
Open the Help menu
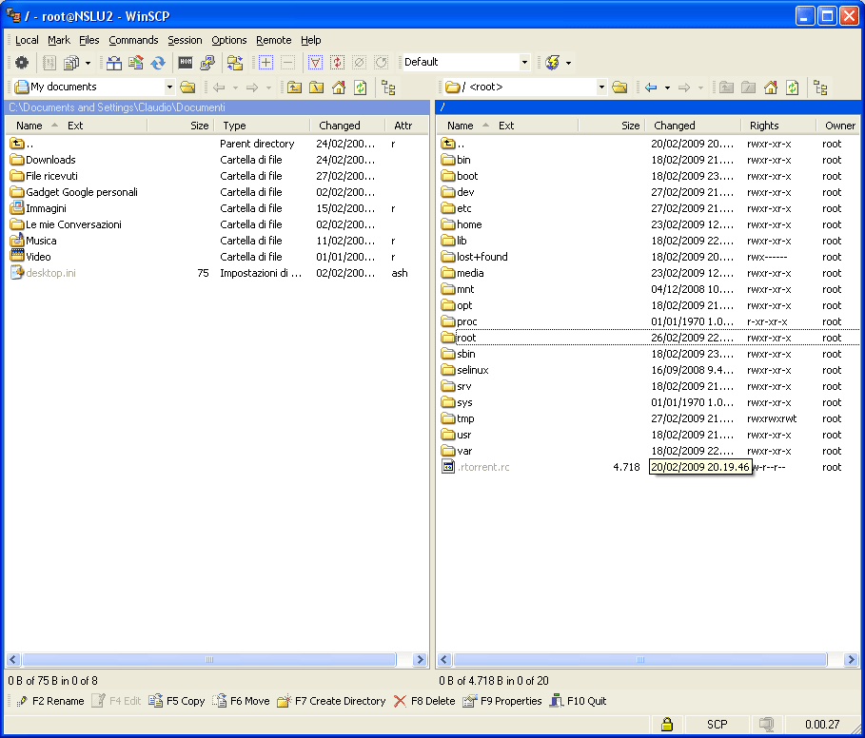coord(310,40)
